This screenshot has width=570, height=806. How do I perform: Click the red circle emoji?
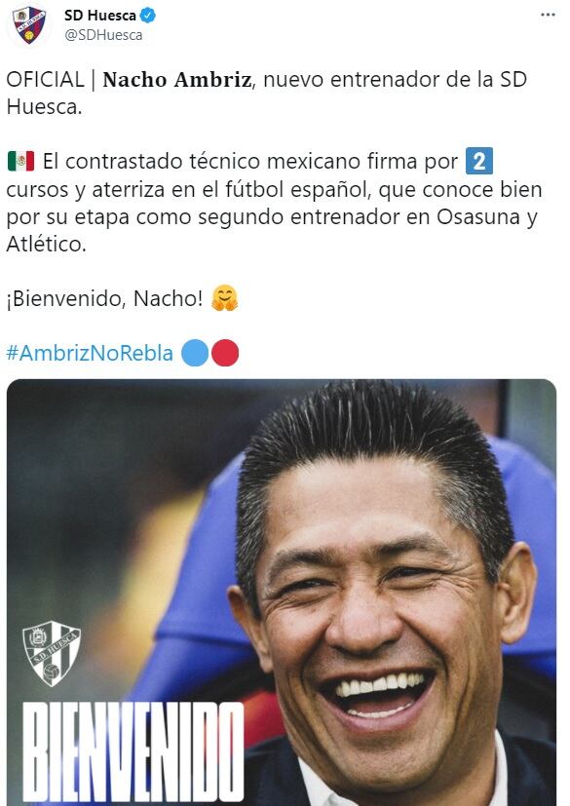tap(225, 353)
